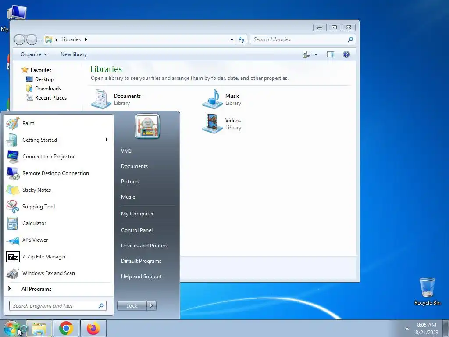Open the Music library icon
This screenshot has height=337, width=449.
click(212, 99)
